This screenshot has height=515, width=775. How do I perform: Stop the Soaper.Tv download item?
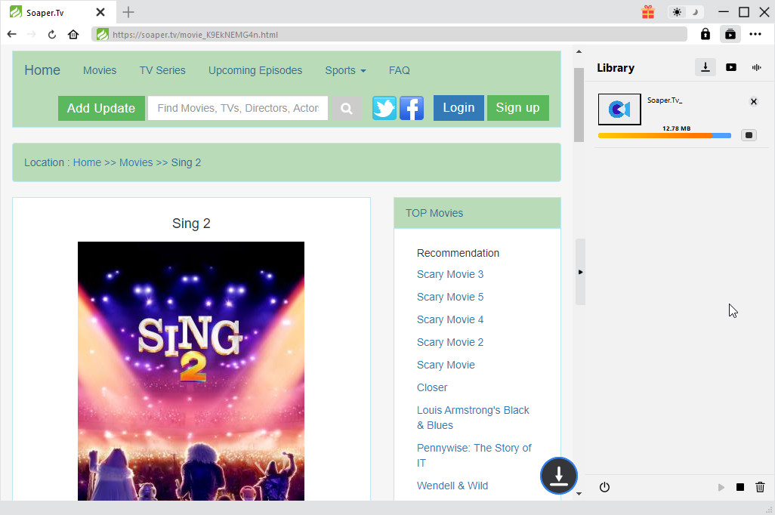(748, 135)
